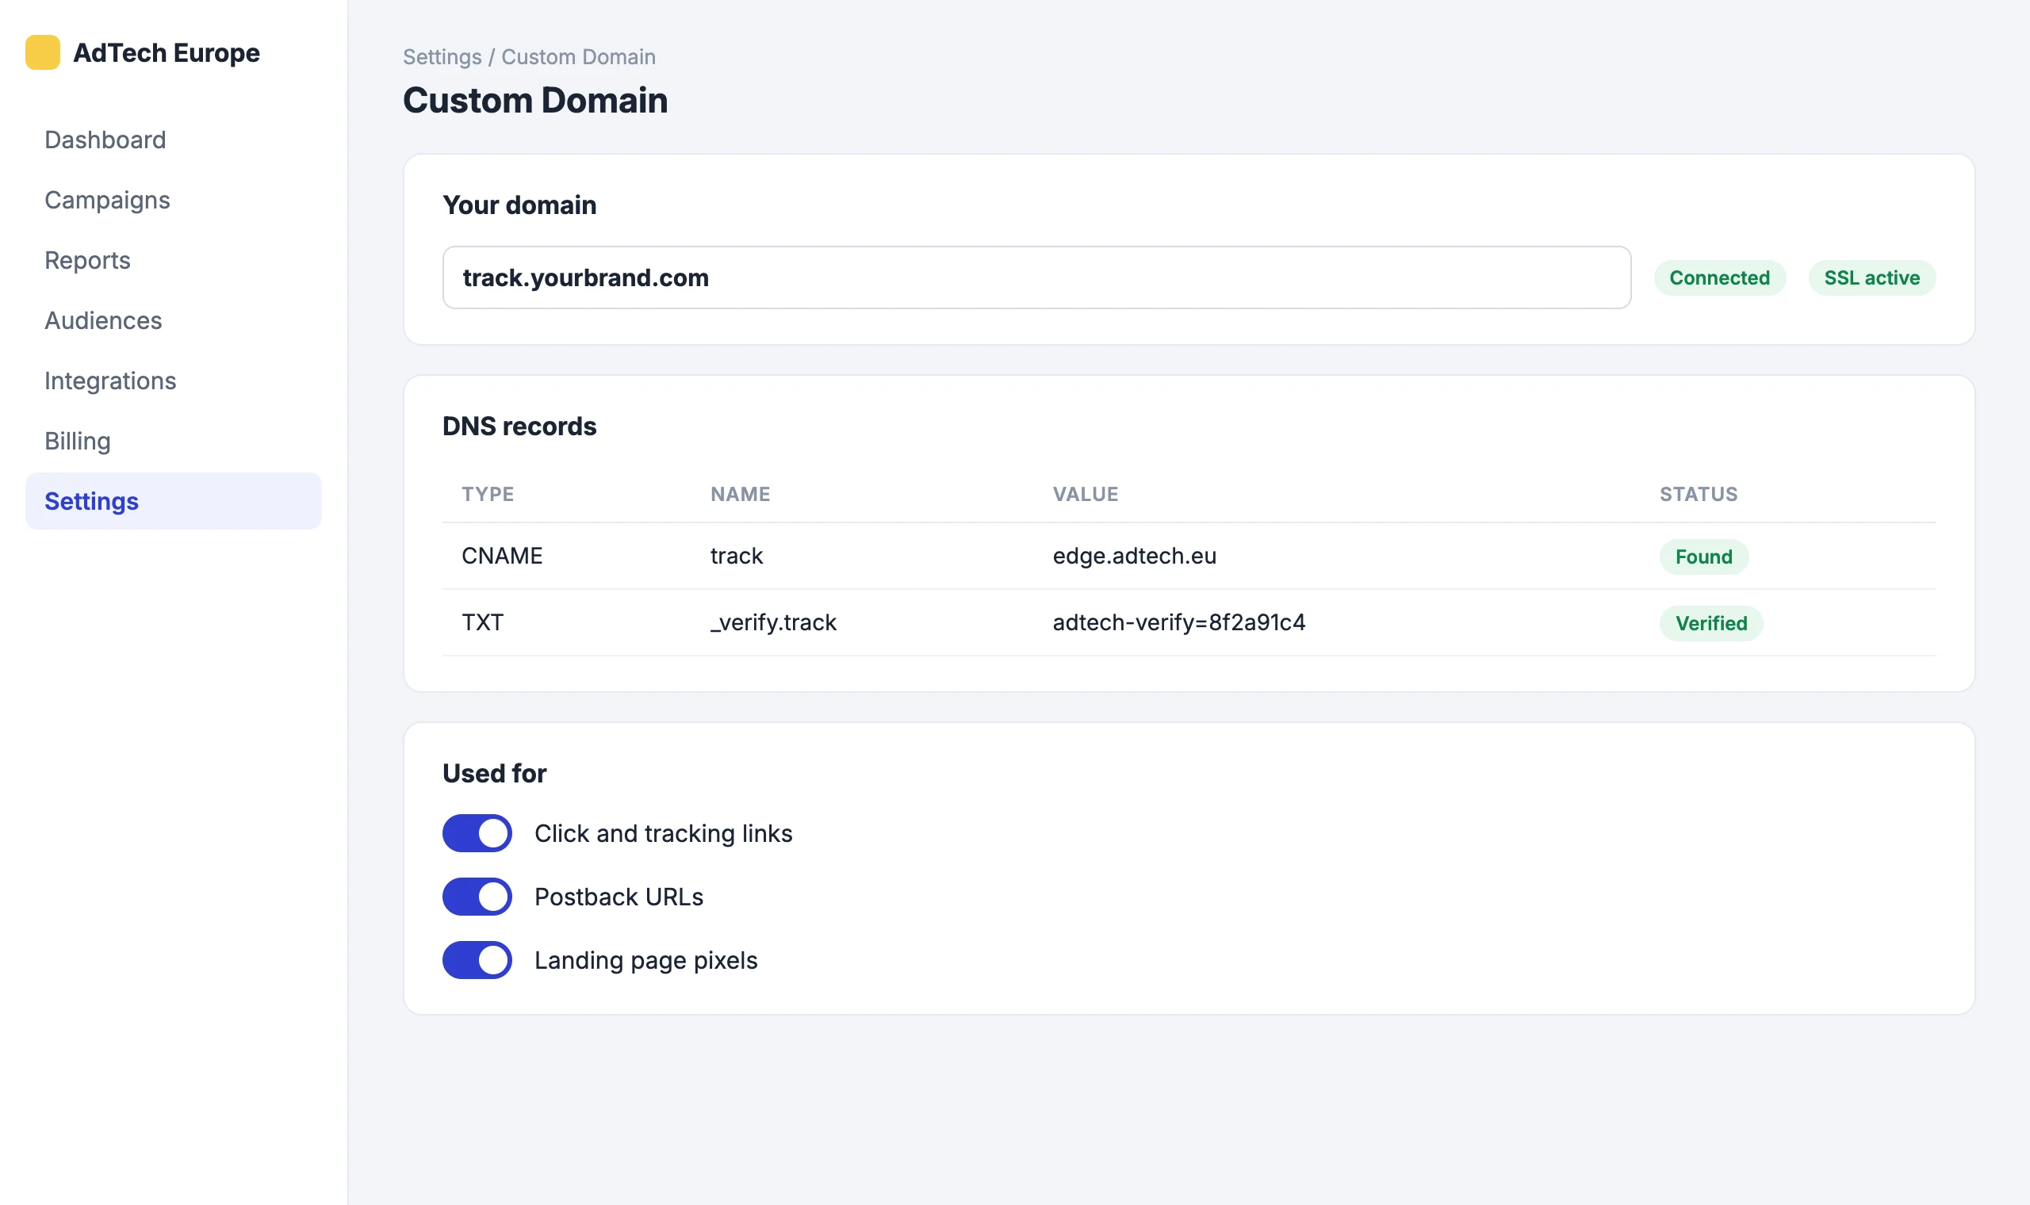2030x1205 pixels.
Task: Turn off the Postback URLs toggle
Action: click(477, 897)
